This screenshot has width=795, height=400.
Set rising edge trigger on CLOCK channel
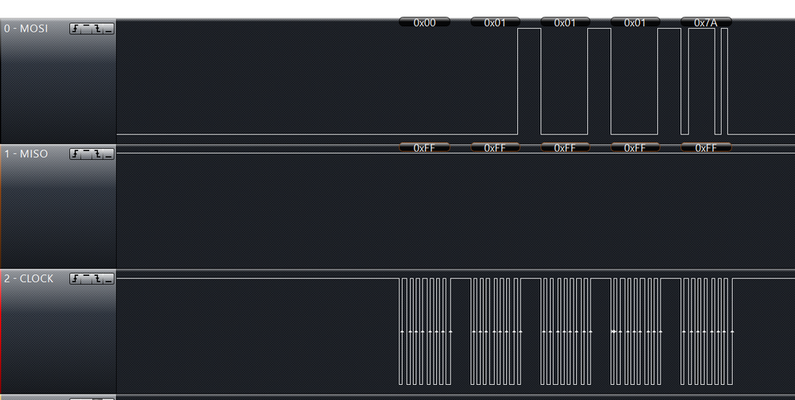coord(76,279)
